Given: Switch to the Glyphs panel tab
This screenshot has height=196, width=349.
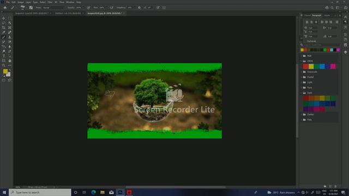Looking at the screenshot, I should click(327, 15).
